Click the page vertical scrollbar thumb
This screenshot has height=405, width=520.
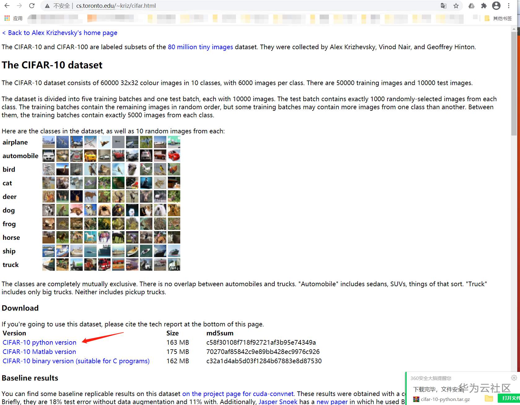coord(514,84)
